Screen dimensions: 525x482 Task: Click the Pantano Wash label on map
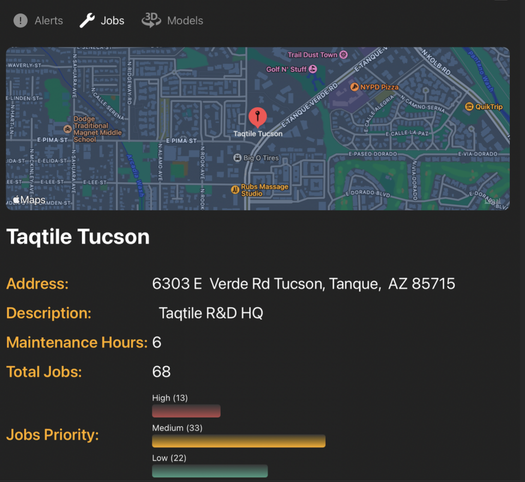point(481,71)
